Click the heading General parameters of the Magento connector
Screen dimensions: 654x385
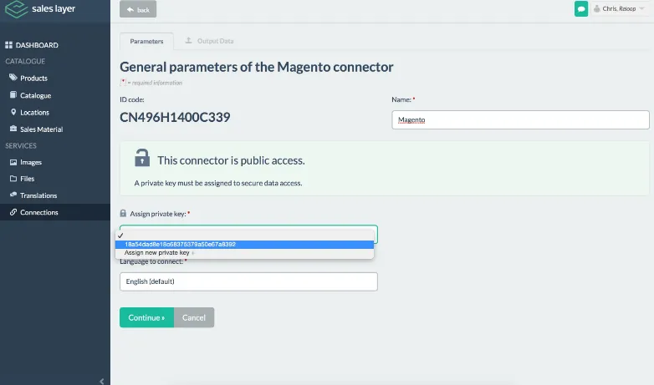click(x=257, y=67)
